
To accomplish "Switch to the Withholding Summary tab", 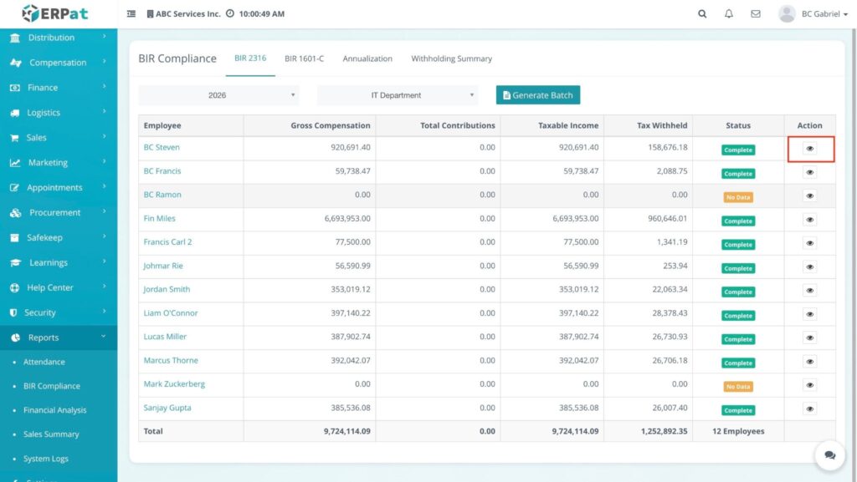I will (451, 59).
